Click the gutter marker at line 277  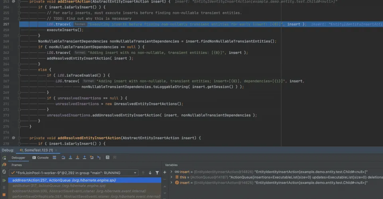pos(14,138)
